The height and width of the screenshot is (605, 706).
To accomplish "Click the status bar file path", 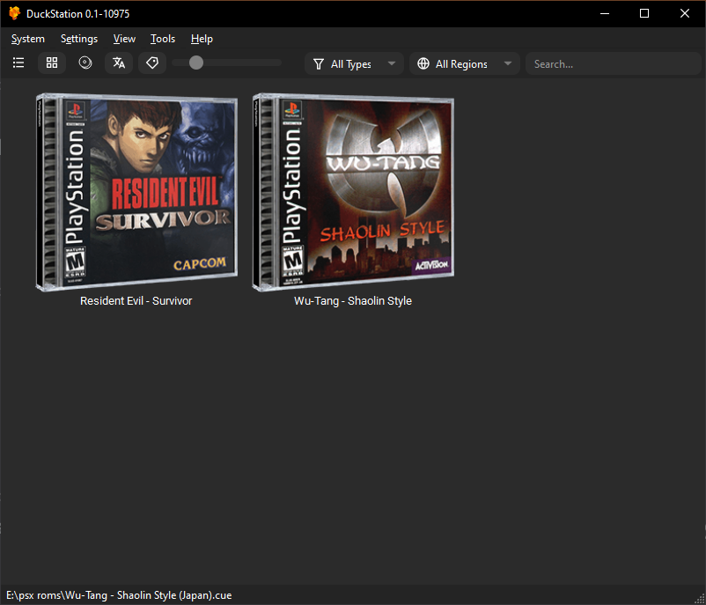I will (119, 595).
